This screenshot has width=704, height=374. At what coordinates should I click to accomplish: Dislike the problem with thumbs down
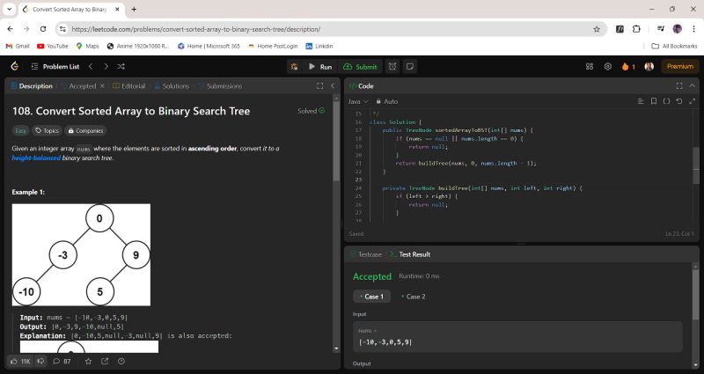click(x=40, y=361)
